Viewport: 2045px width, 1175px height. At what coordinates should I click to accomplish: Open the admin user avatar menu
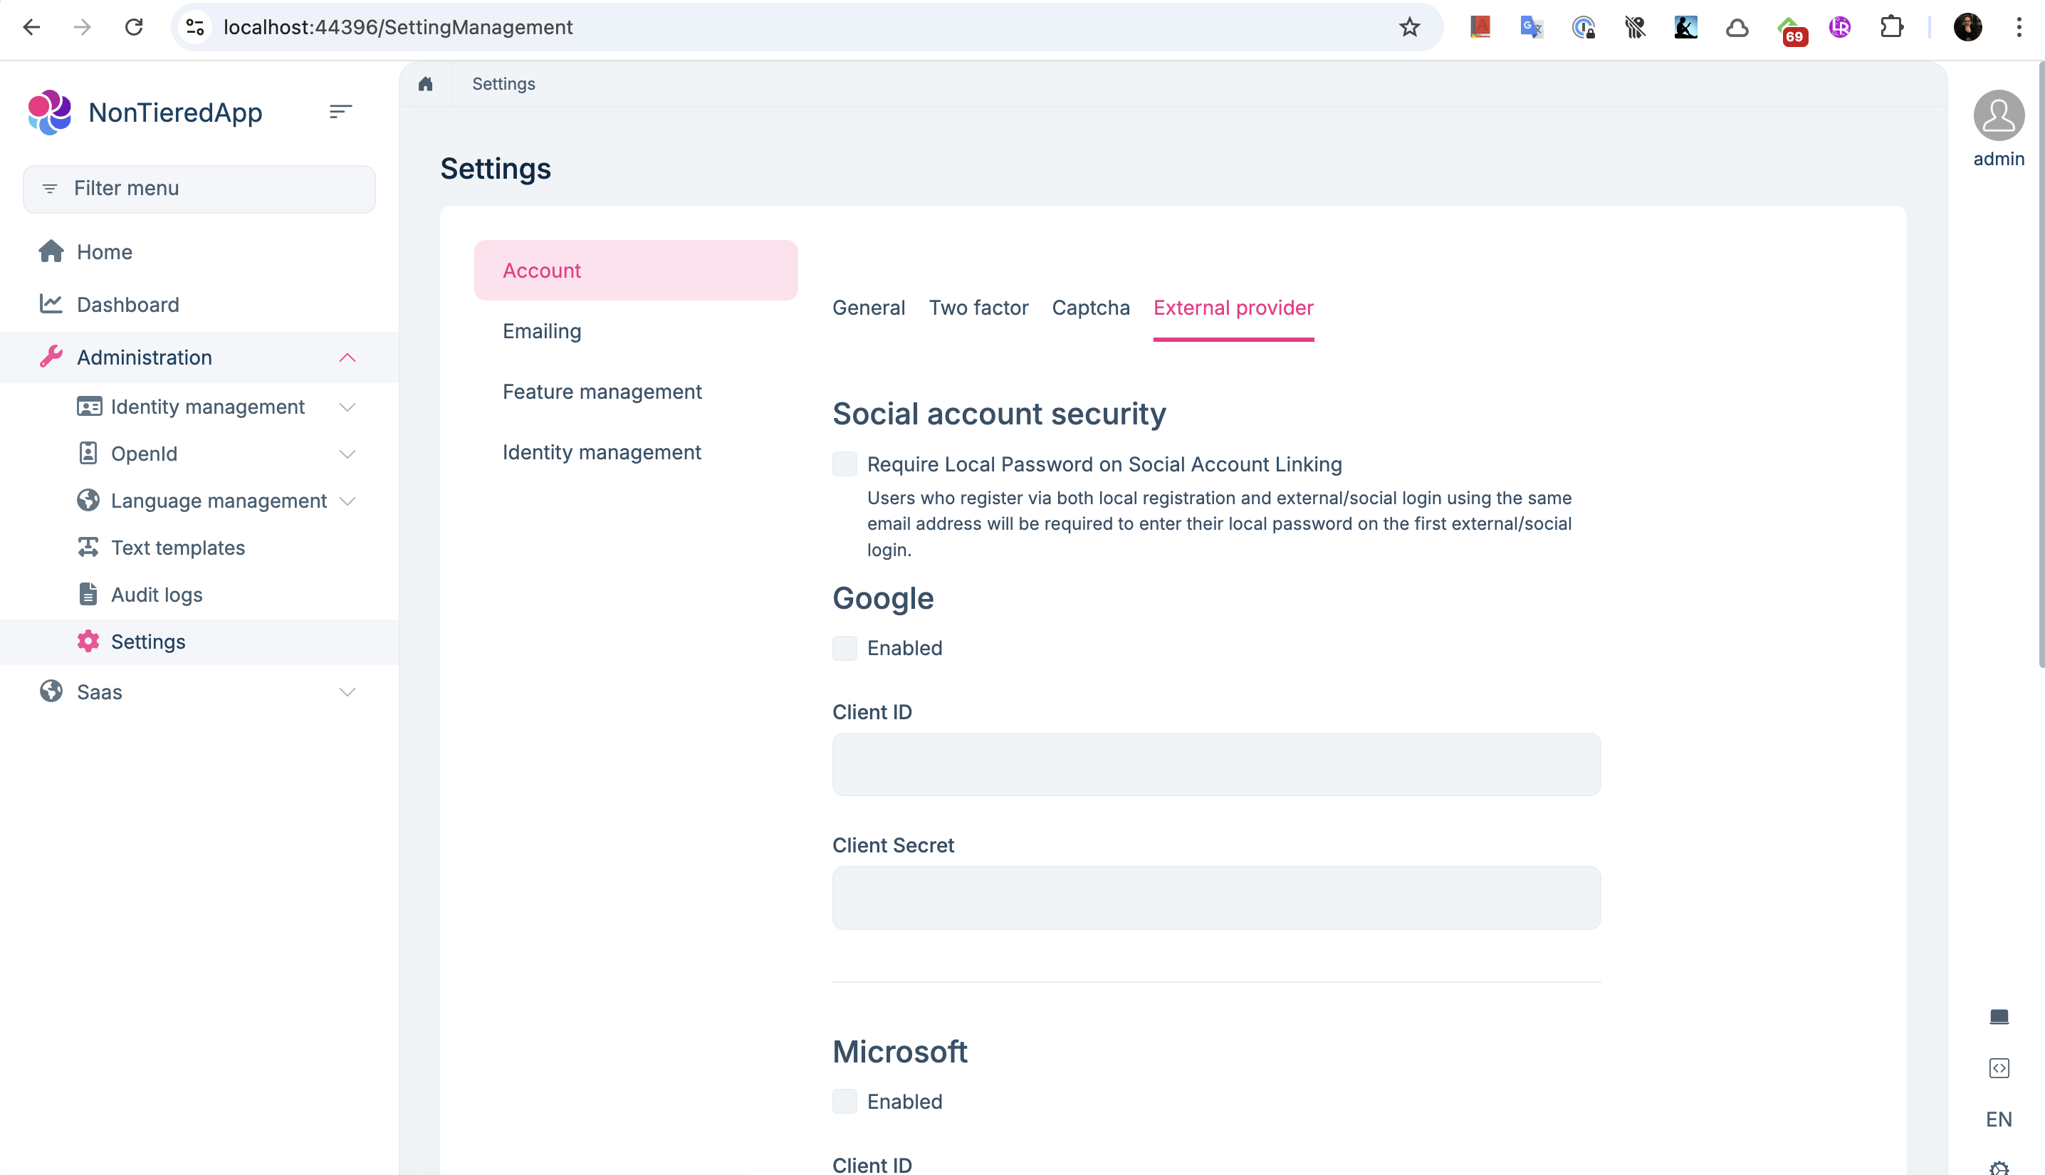point(1998,115)
